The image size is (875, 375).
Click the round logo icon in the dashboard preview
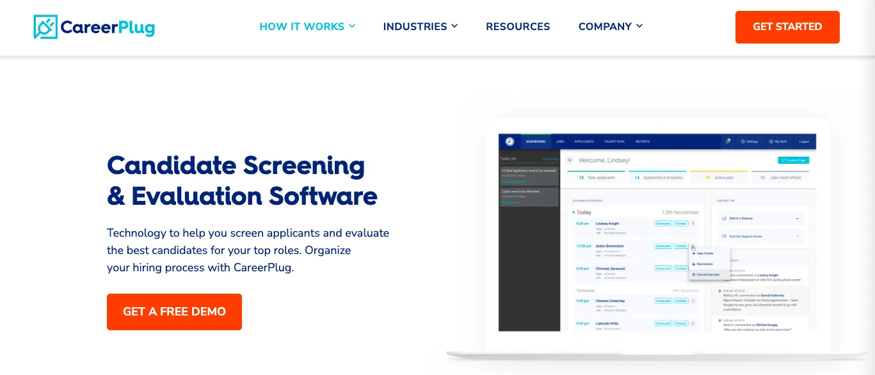click(x=510, y=141)
